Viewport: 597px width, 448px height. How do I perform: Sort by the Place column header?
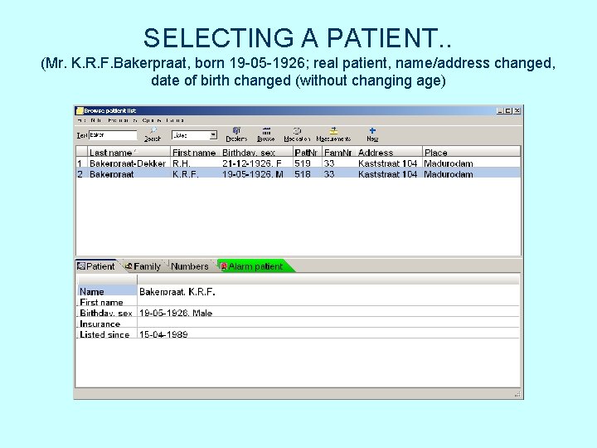tap(471, 153)
